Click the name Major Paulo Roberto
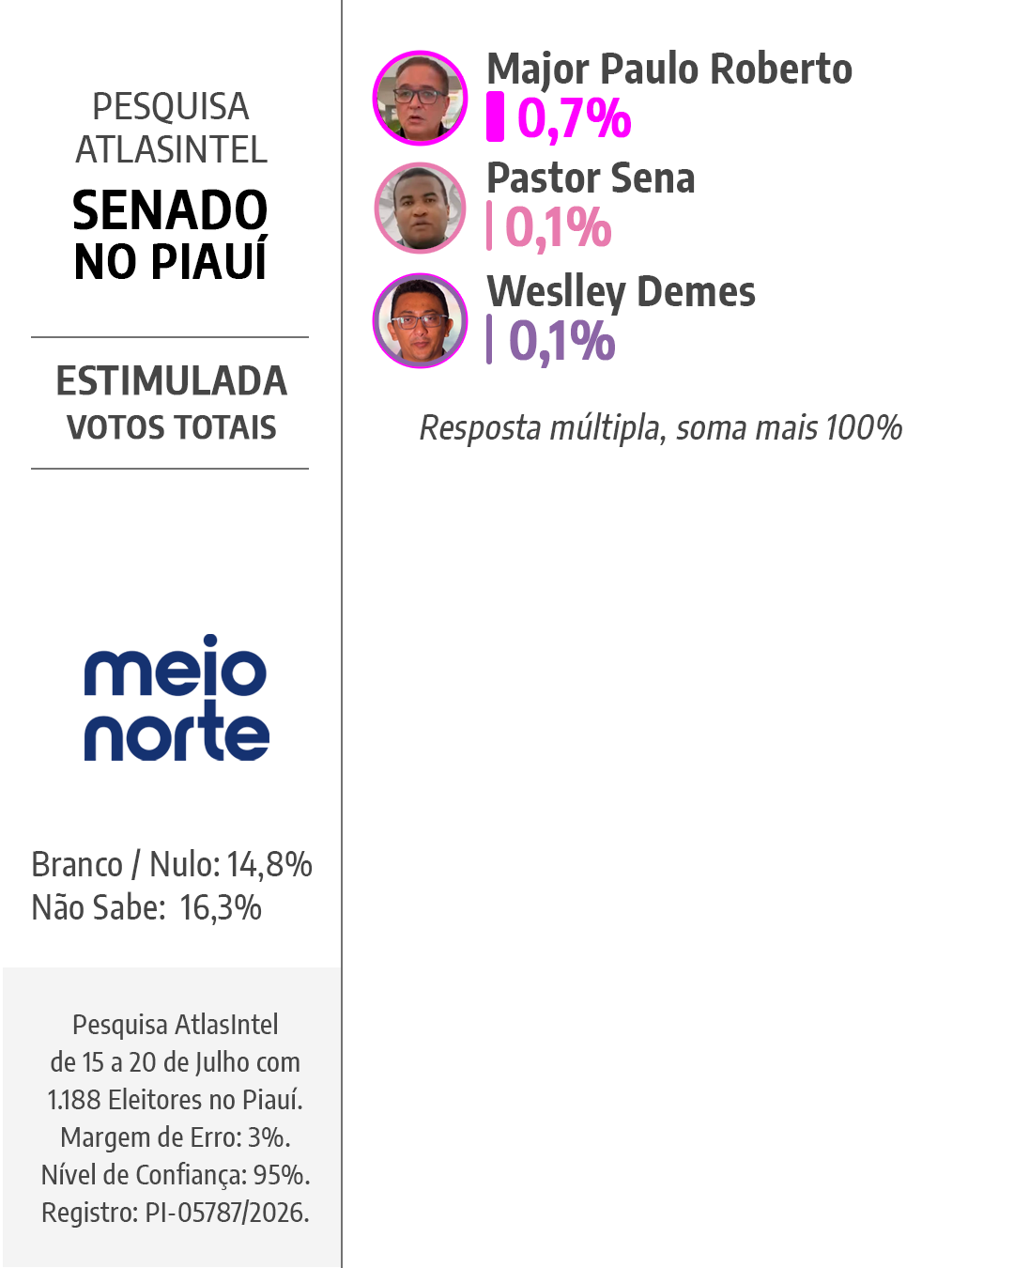 [669, 70]
